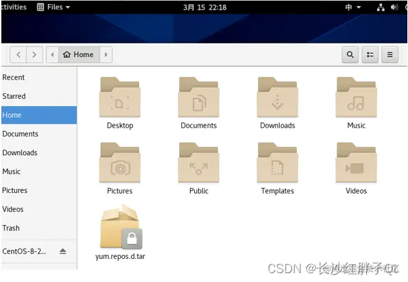
Task: Select Downloads in the sidebar
Action: tap(39, 153)
